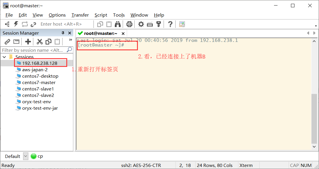
Task: Open Help question mark icon
Action: point(170,24)
